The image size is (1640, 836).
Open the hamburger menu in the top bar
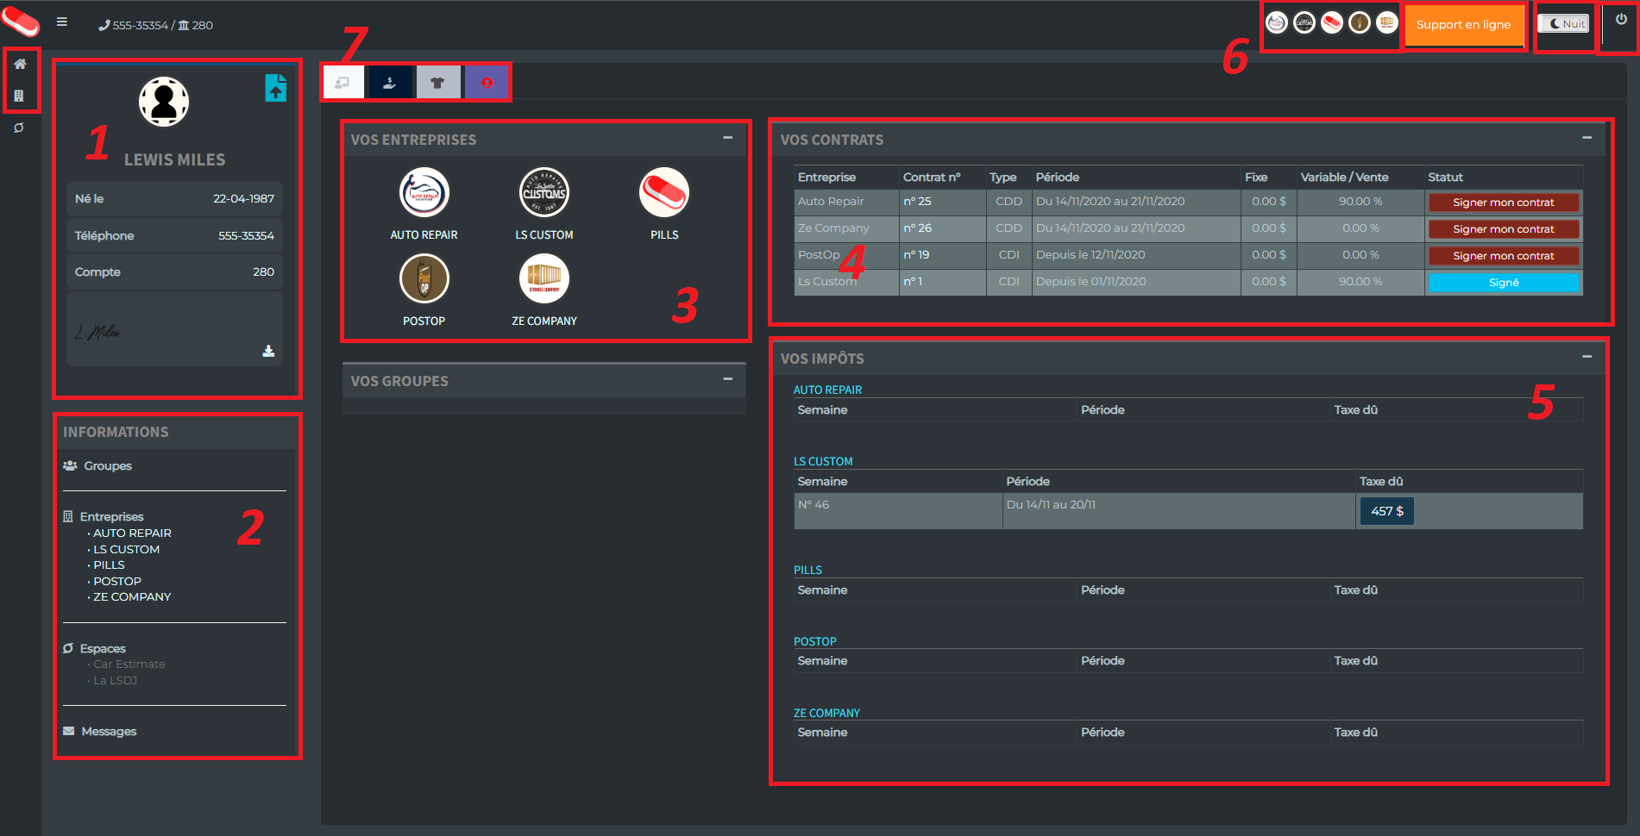pyautogui.click(x=62, y=22)
